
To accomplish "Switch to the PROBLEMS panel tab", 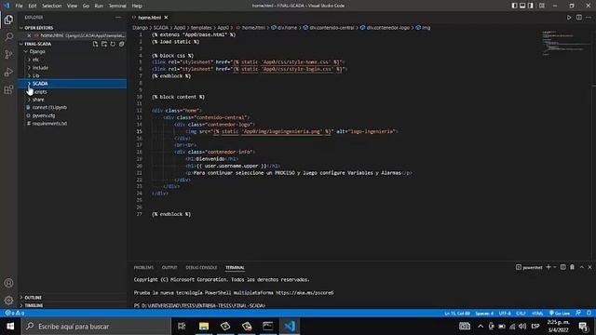I will [143, 268].
